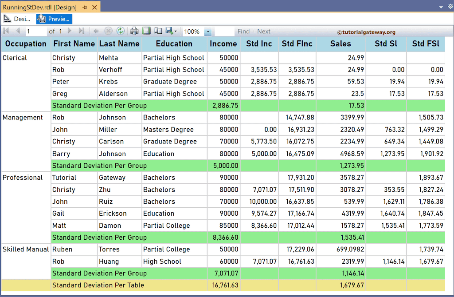
Task: Open the zoom level dropdown
Action: (x=208, y=31)
